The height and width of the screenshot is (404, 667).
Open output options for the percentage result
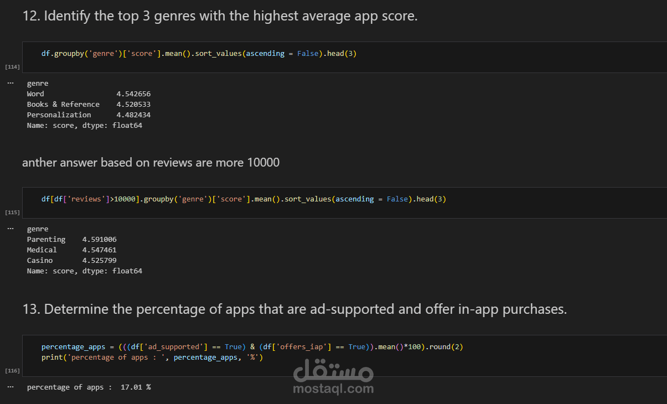[10, 387]
